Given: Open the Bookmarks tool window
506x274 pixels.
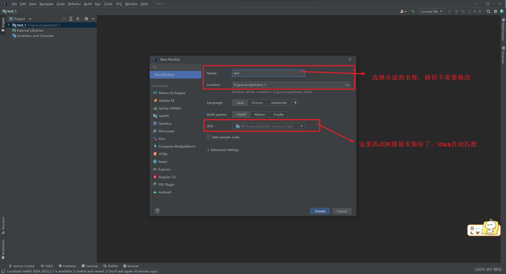Looking at the screenshot, I should pyautogui.click(x=3, y=249).
